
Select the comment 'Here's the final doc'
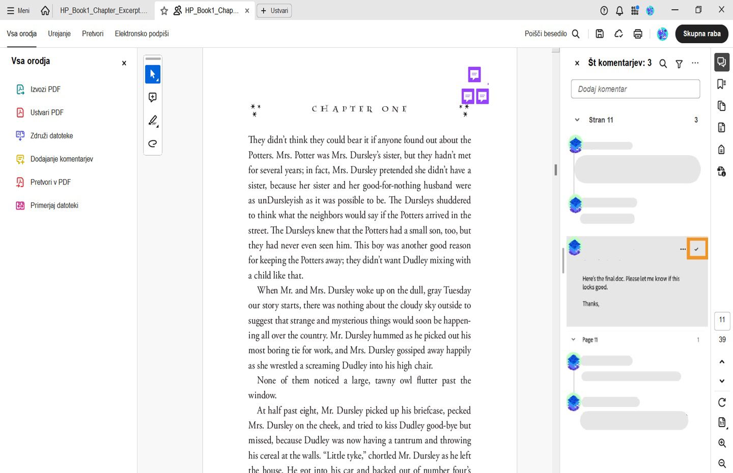[637, 281]
